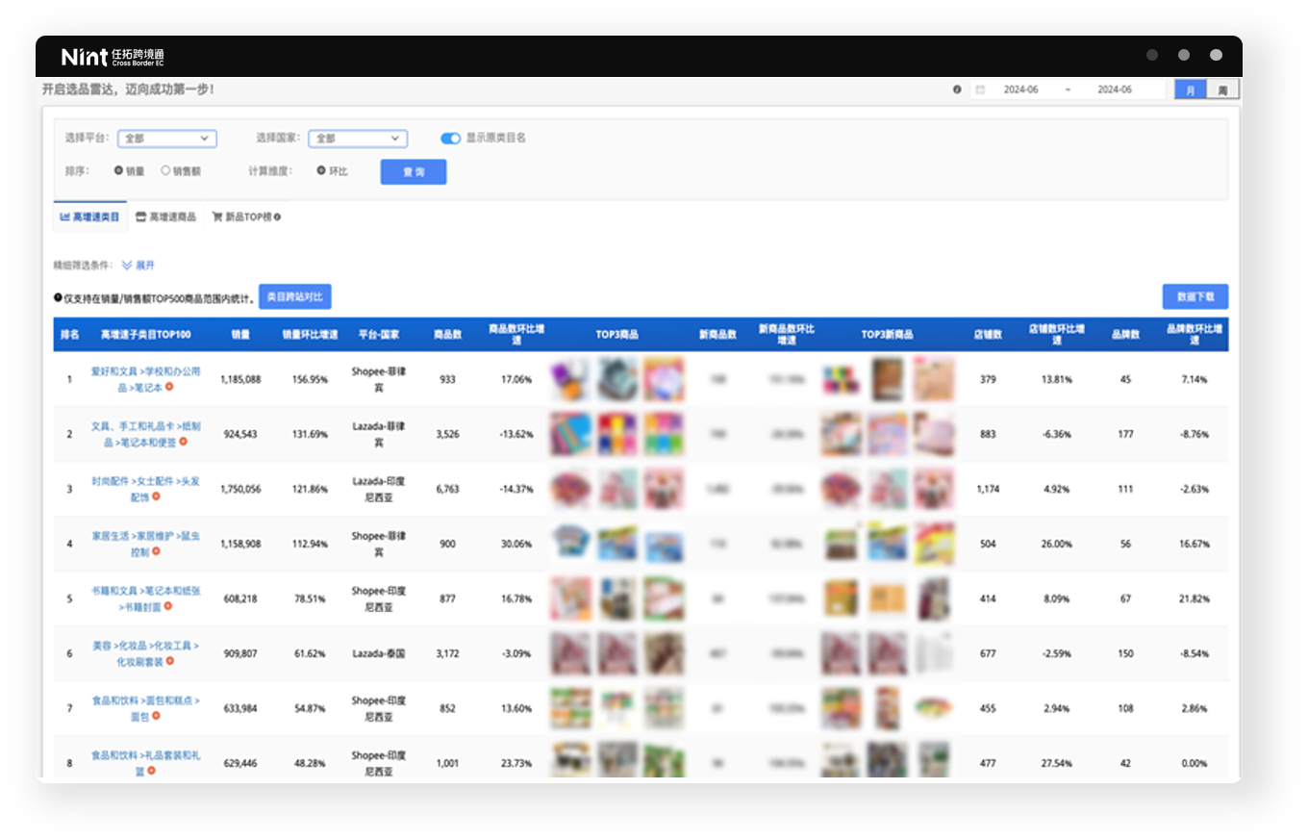Screen dimensions: 1308x840
Task: Expand the 精细筛选条件 展开 section
Action: point(138,265)
